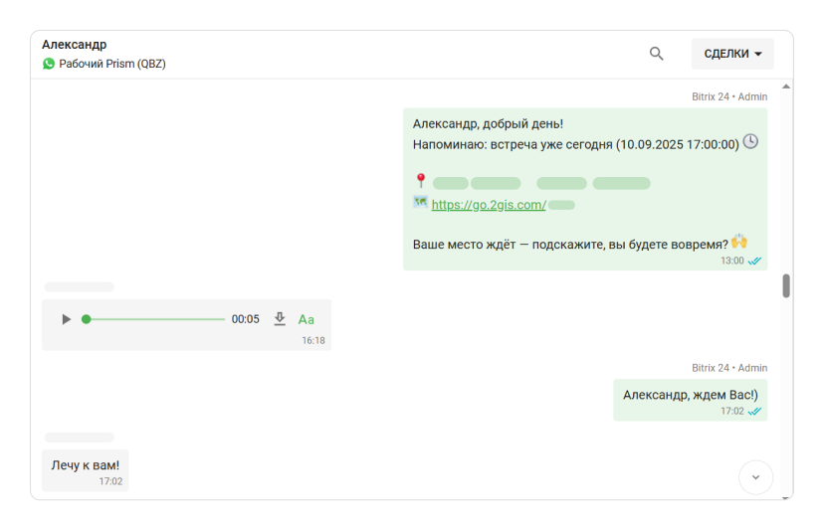Expand the СДЕЛКИ dropdown
Viewport: 824px width, 531px height.
[732, 54]
